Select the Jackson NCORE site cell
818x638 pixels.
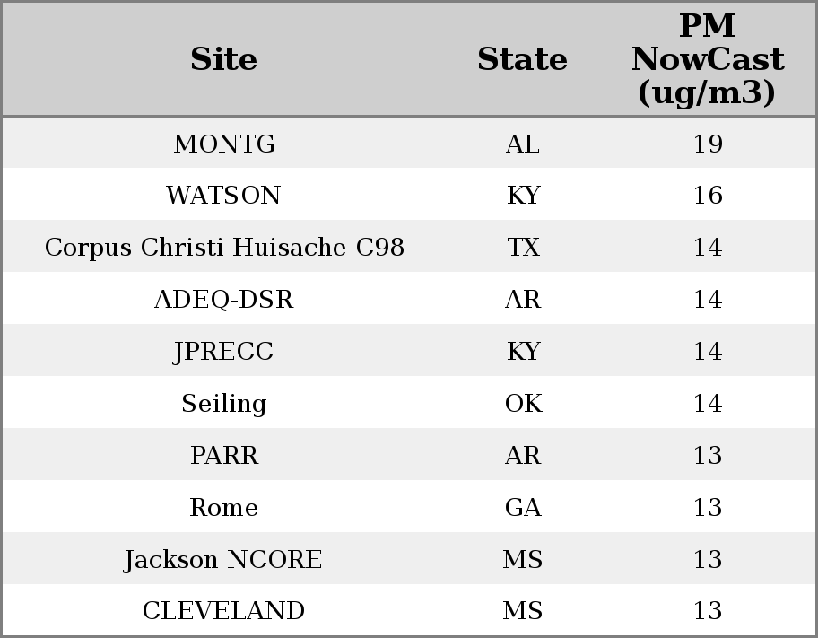(x=223, y=559)
